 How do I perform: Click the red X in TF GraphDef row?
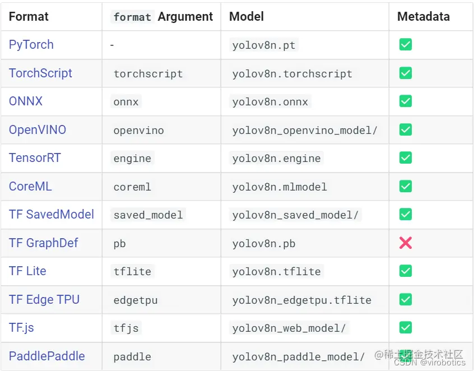(406, 243)
